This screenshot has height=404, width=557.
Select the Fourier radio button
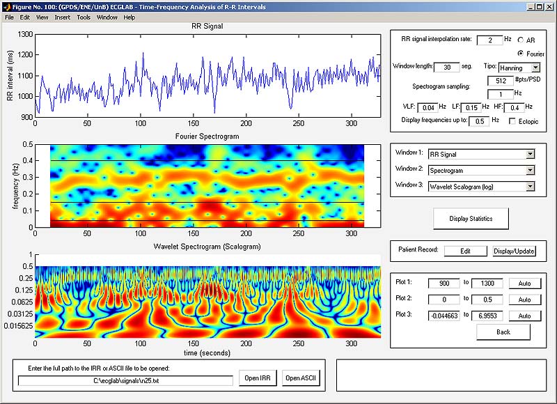click(521, 54)
